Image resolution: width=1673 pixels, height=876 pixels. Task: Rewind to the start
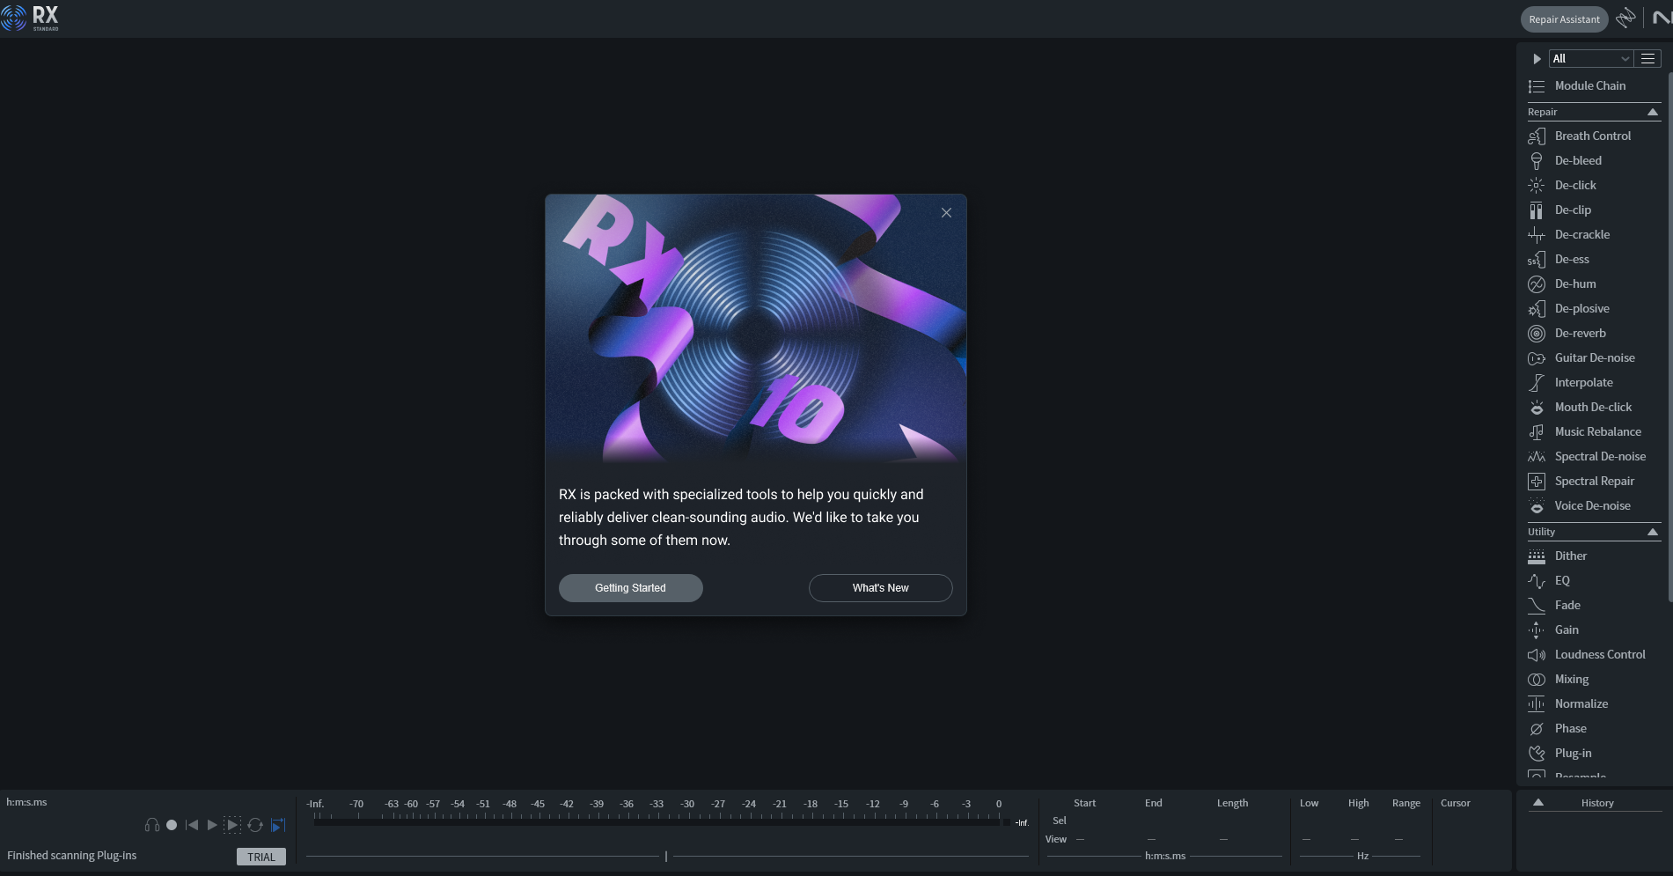pyautogui.click(x=192, y=825)
